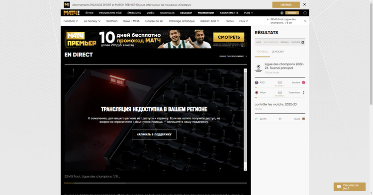Open the calendar date picker icon

[303, 42]
